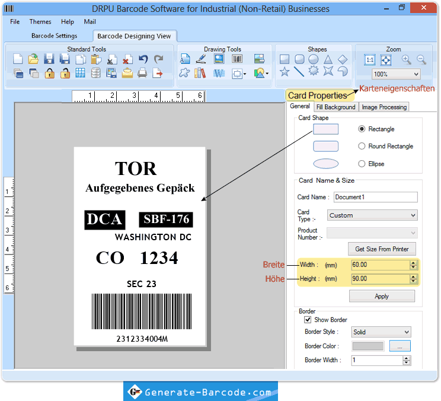Expand the Card Type dropdown
441x401 pixels.
click(413, 215)
